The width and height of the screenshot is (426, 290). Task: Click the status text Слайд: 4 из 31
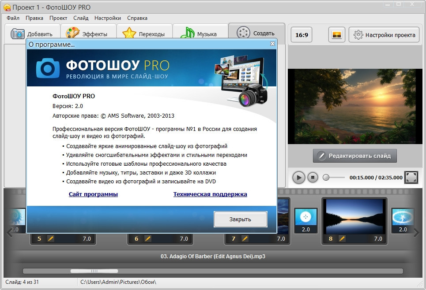coord(22,282)
